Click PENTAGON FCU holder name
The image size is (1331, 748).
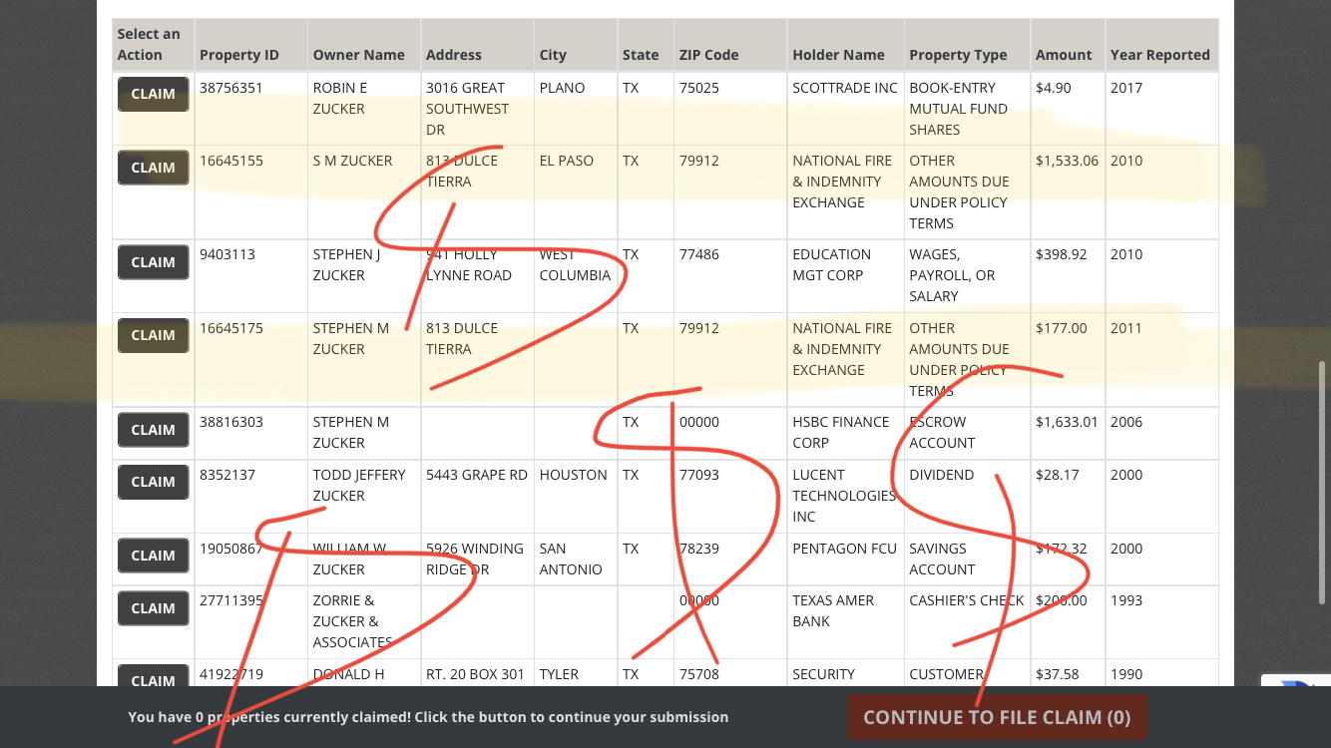pyautogui.click(x=845, y=549)
